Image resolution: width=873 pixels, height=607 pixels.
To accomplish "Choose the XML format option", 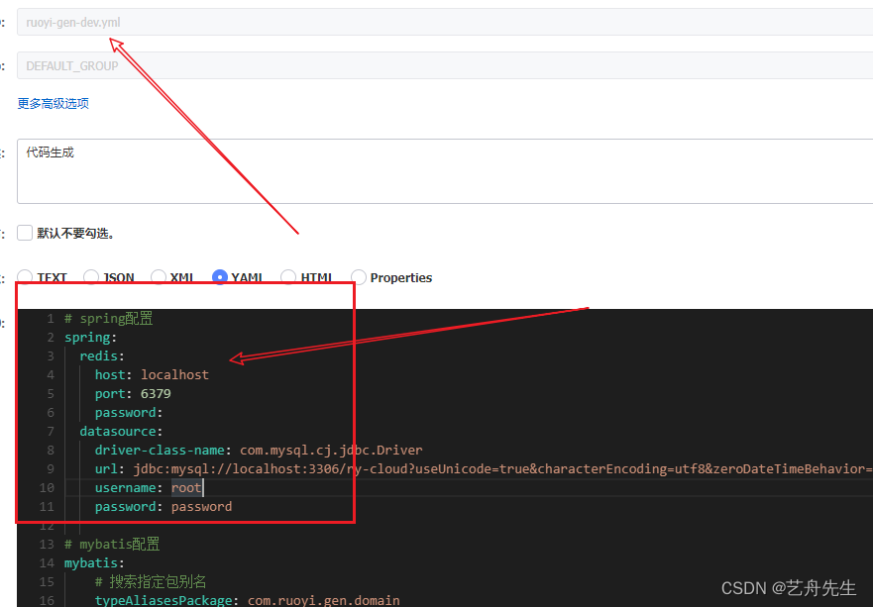I will point(159,278).
